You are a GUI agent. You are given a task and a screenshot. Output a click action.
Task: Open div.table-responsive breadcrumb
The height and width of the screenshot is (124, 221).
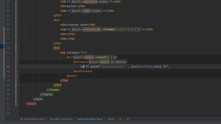[61, 119]
